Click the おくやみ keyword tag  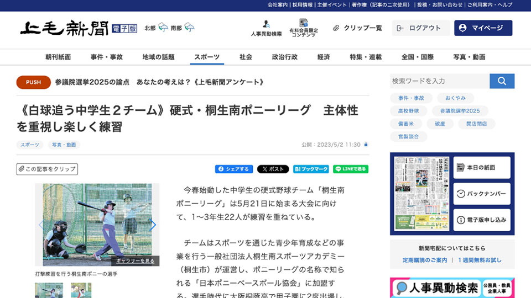pos(455,98)
